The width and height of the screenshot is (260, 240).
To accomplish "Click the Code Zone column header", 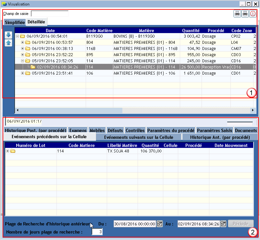I will pyautogui.click(x=242, y=30).
